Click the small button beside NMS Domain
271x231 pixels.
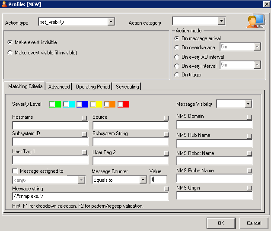coord(249,117)
